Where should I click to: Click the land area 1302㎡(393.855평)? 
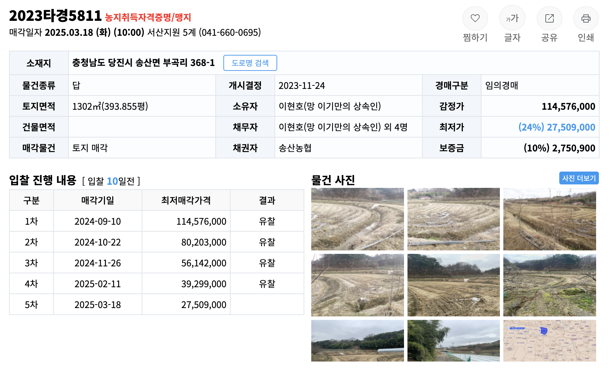pyautogui.click(x=110, y=106)
